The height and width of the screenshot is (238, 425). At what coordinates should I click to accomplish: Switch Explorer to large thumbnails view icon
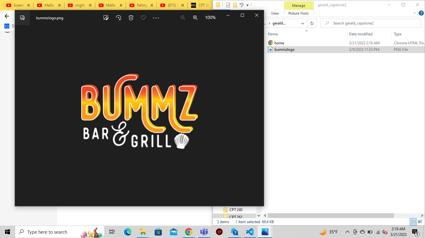(x=420, y=222)
